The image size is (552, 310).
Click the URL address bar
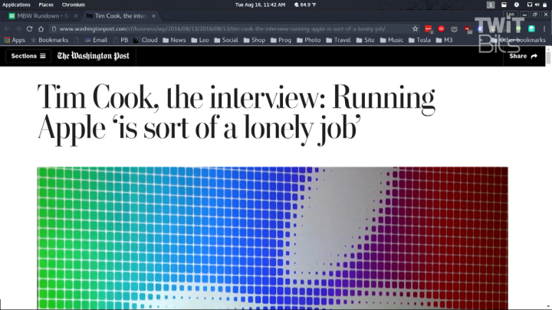pos(230,28)
